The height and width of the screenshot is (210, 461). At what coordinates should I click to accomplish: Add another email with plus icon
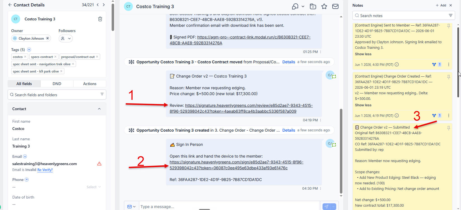pyautogui.click(x=25, y=156)
